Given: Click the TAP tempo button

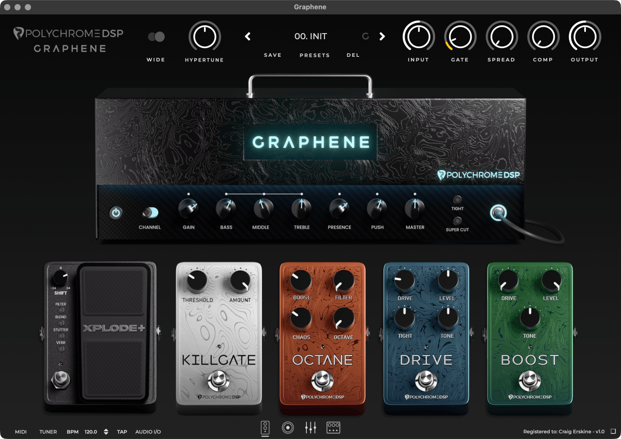Looking at the screenshot, I should [122, 432].
